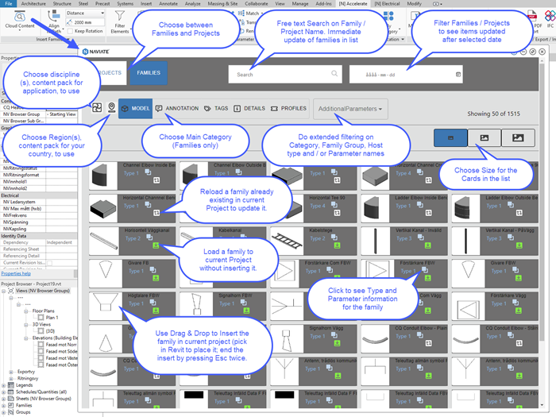The height and width of the screenshot is (417, 556).
Task: Click Type 4 on Horizontal Tee 90 card
Action: tap(318, 206)
